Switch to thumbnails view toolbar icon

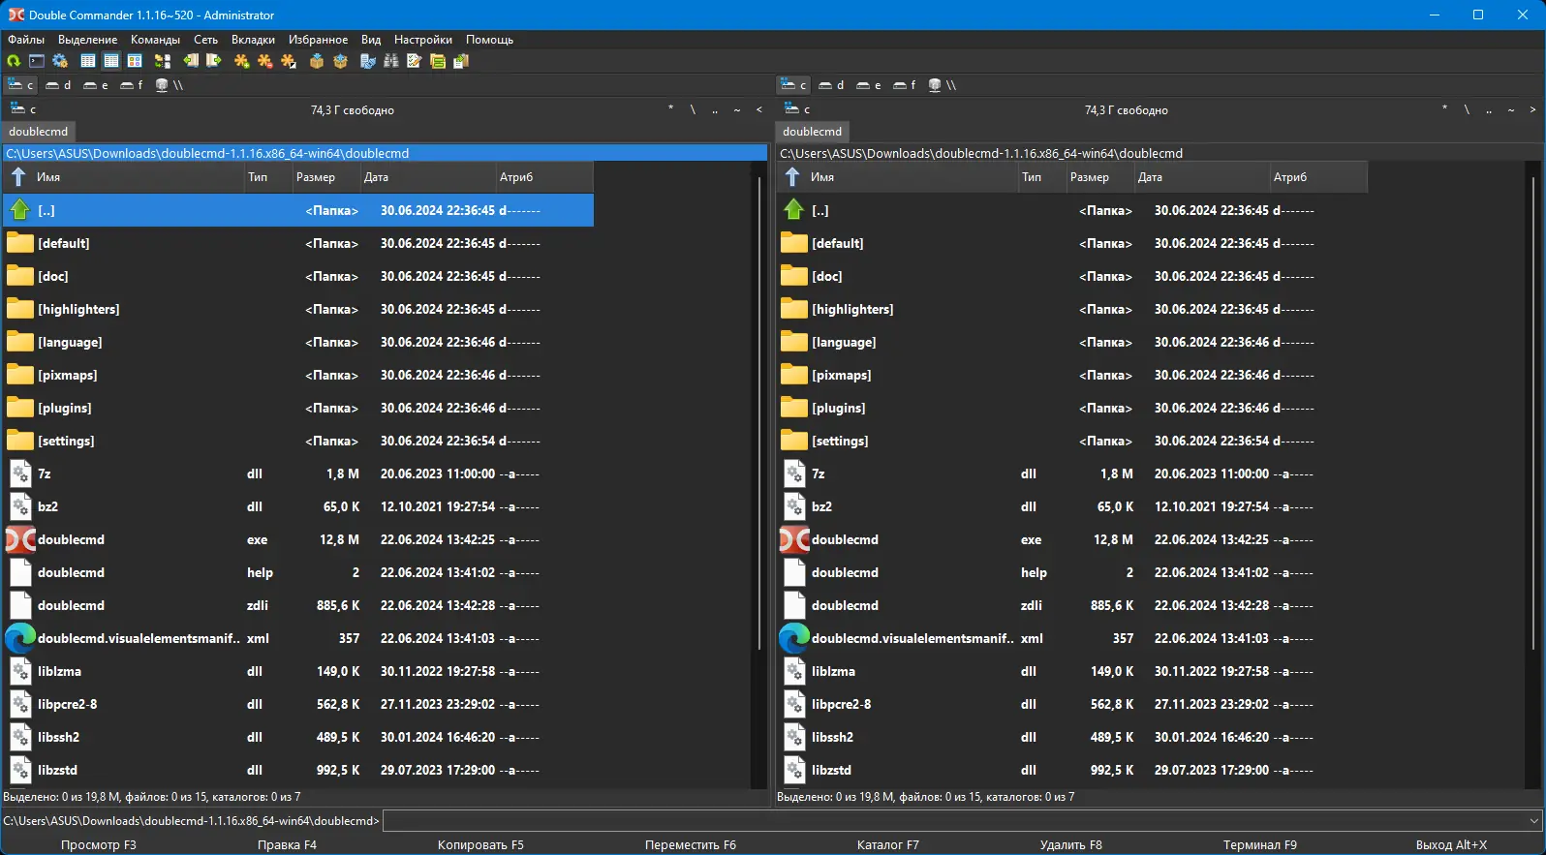tap(135, 61)
